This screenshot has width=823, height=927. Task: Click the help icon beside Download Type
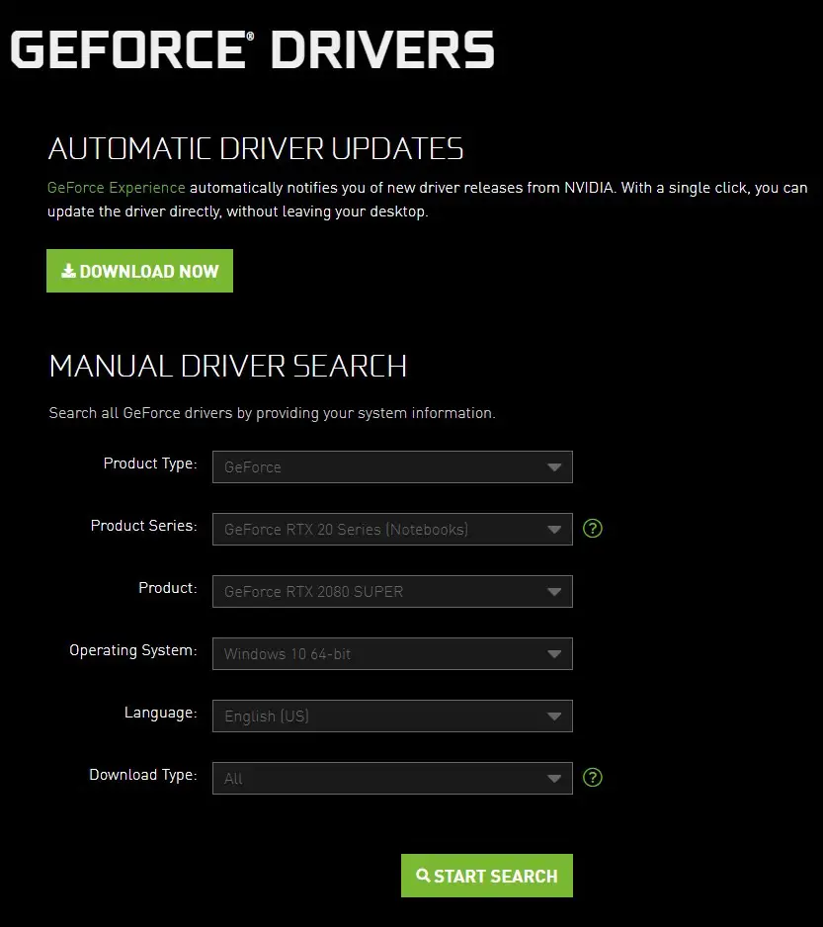(x=593, y=778)
